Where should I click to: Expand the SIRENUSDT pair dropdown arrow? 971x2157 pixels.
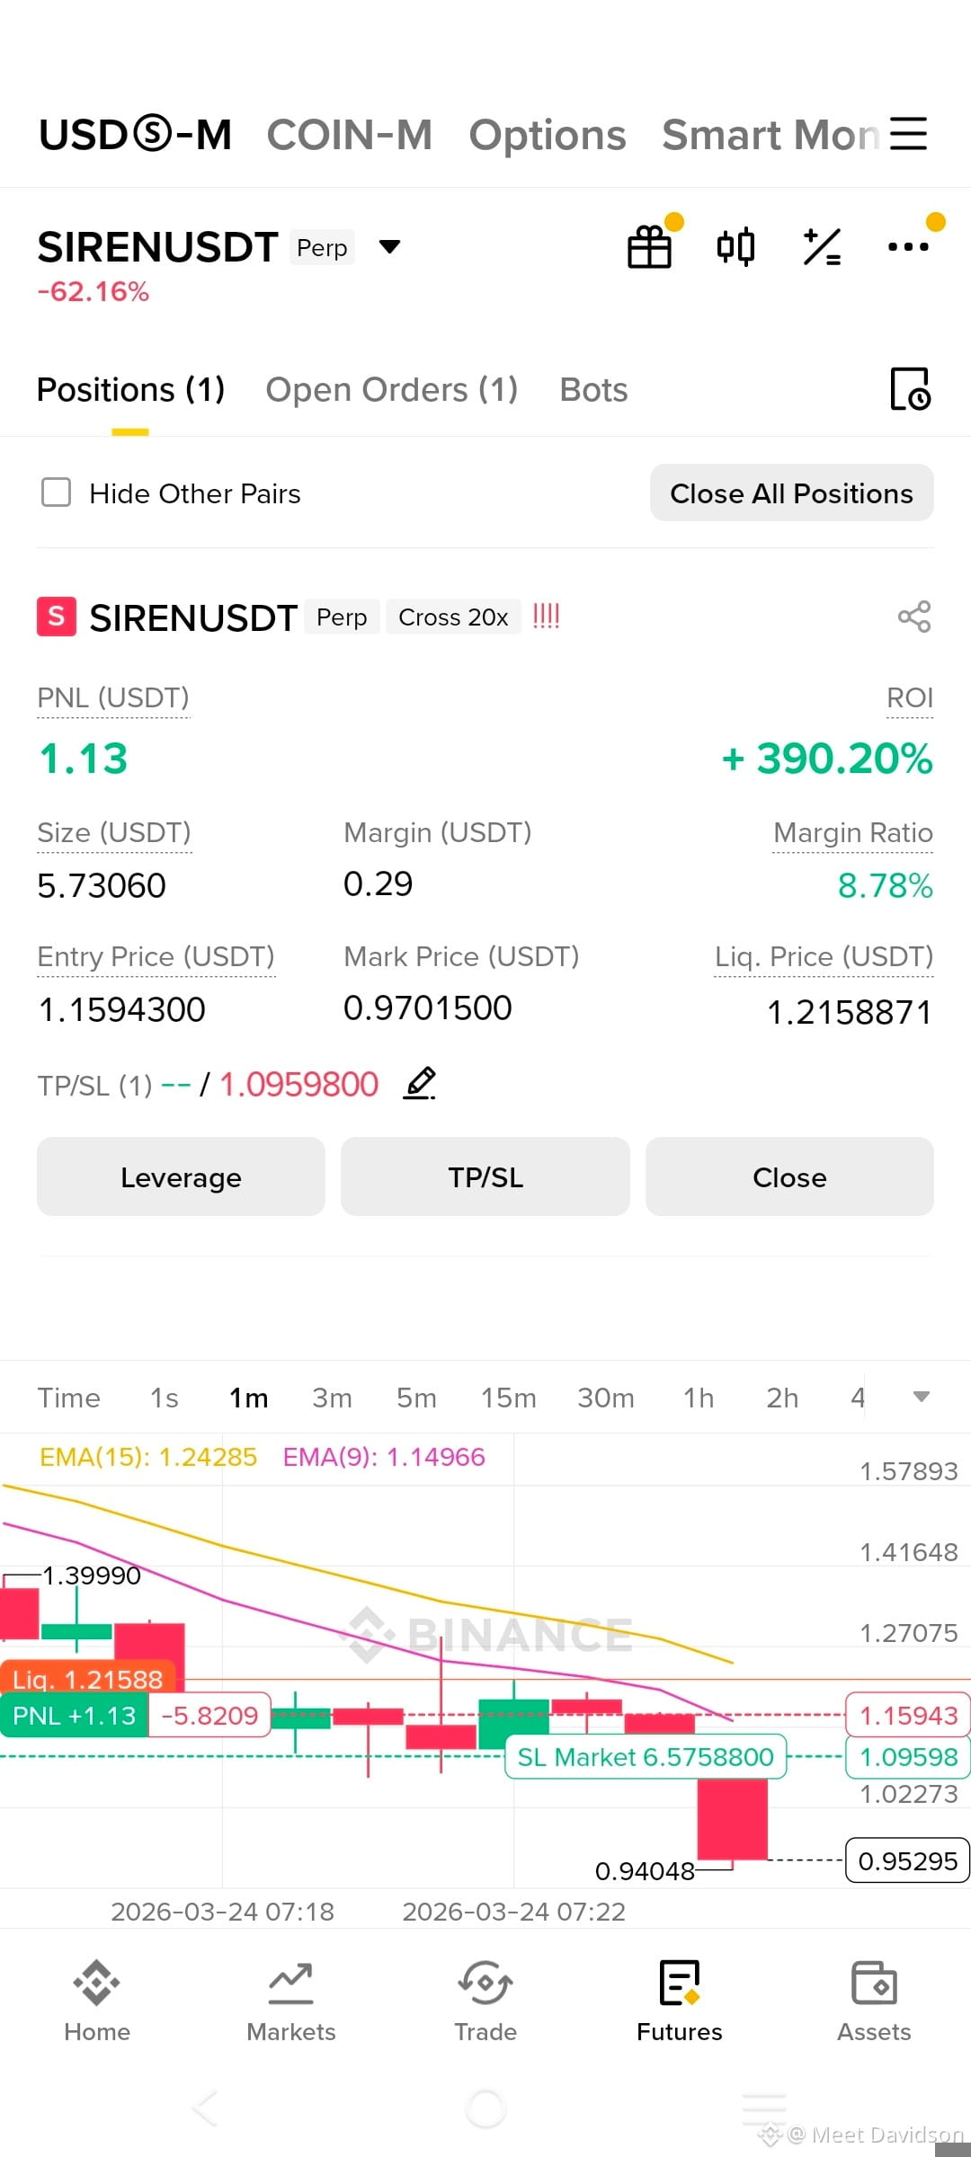(x=389, y=247)
